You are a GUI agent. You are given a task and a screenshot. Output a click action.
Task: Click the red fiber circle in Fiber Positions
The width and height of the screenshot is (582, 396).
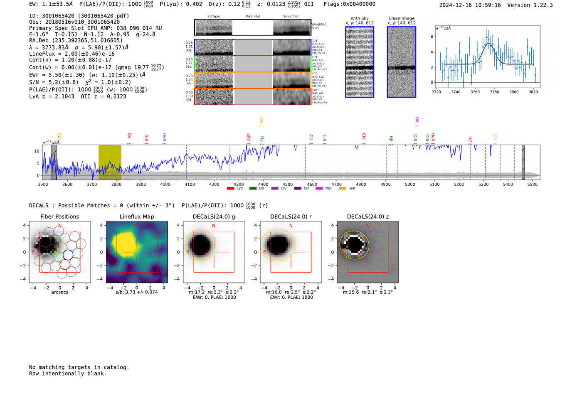[x=64, y=265]
